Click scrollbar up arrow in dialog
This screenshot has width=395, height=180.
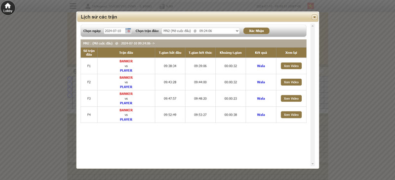click(313, 26)
